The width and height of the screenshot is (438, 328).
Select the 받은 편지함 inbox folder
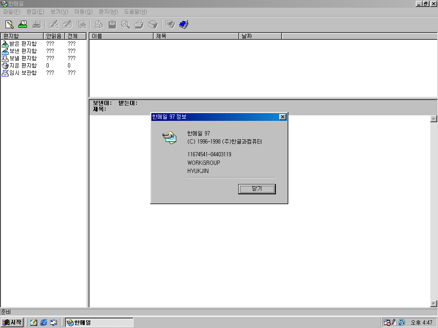point(19,44)
